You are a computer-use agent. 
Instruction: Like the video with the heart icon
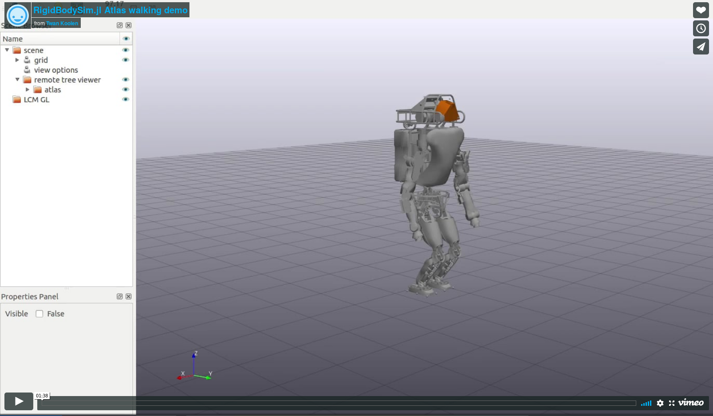click(x=701, y=10)
